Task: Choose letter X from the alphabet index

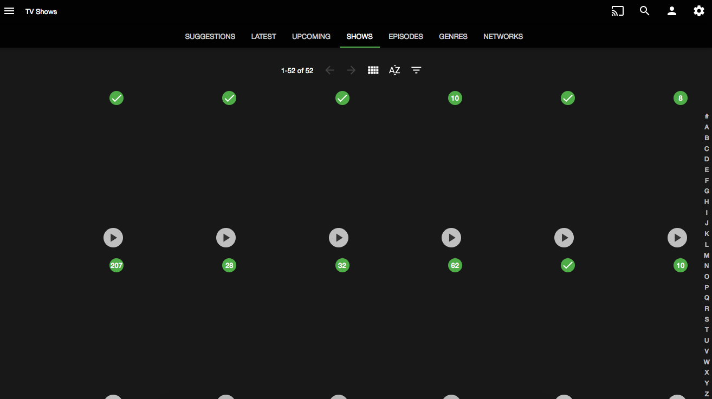Action: [707, 372]
